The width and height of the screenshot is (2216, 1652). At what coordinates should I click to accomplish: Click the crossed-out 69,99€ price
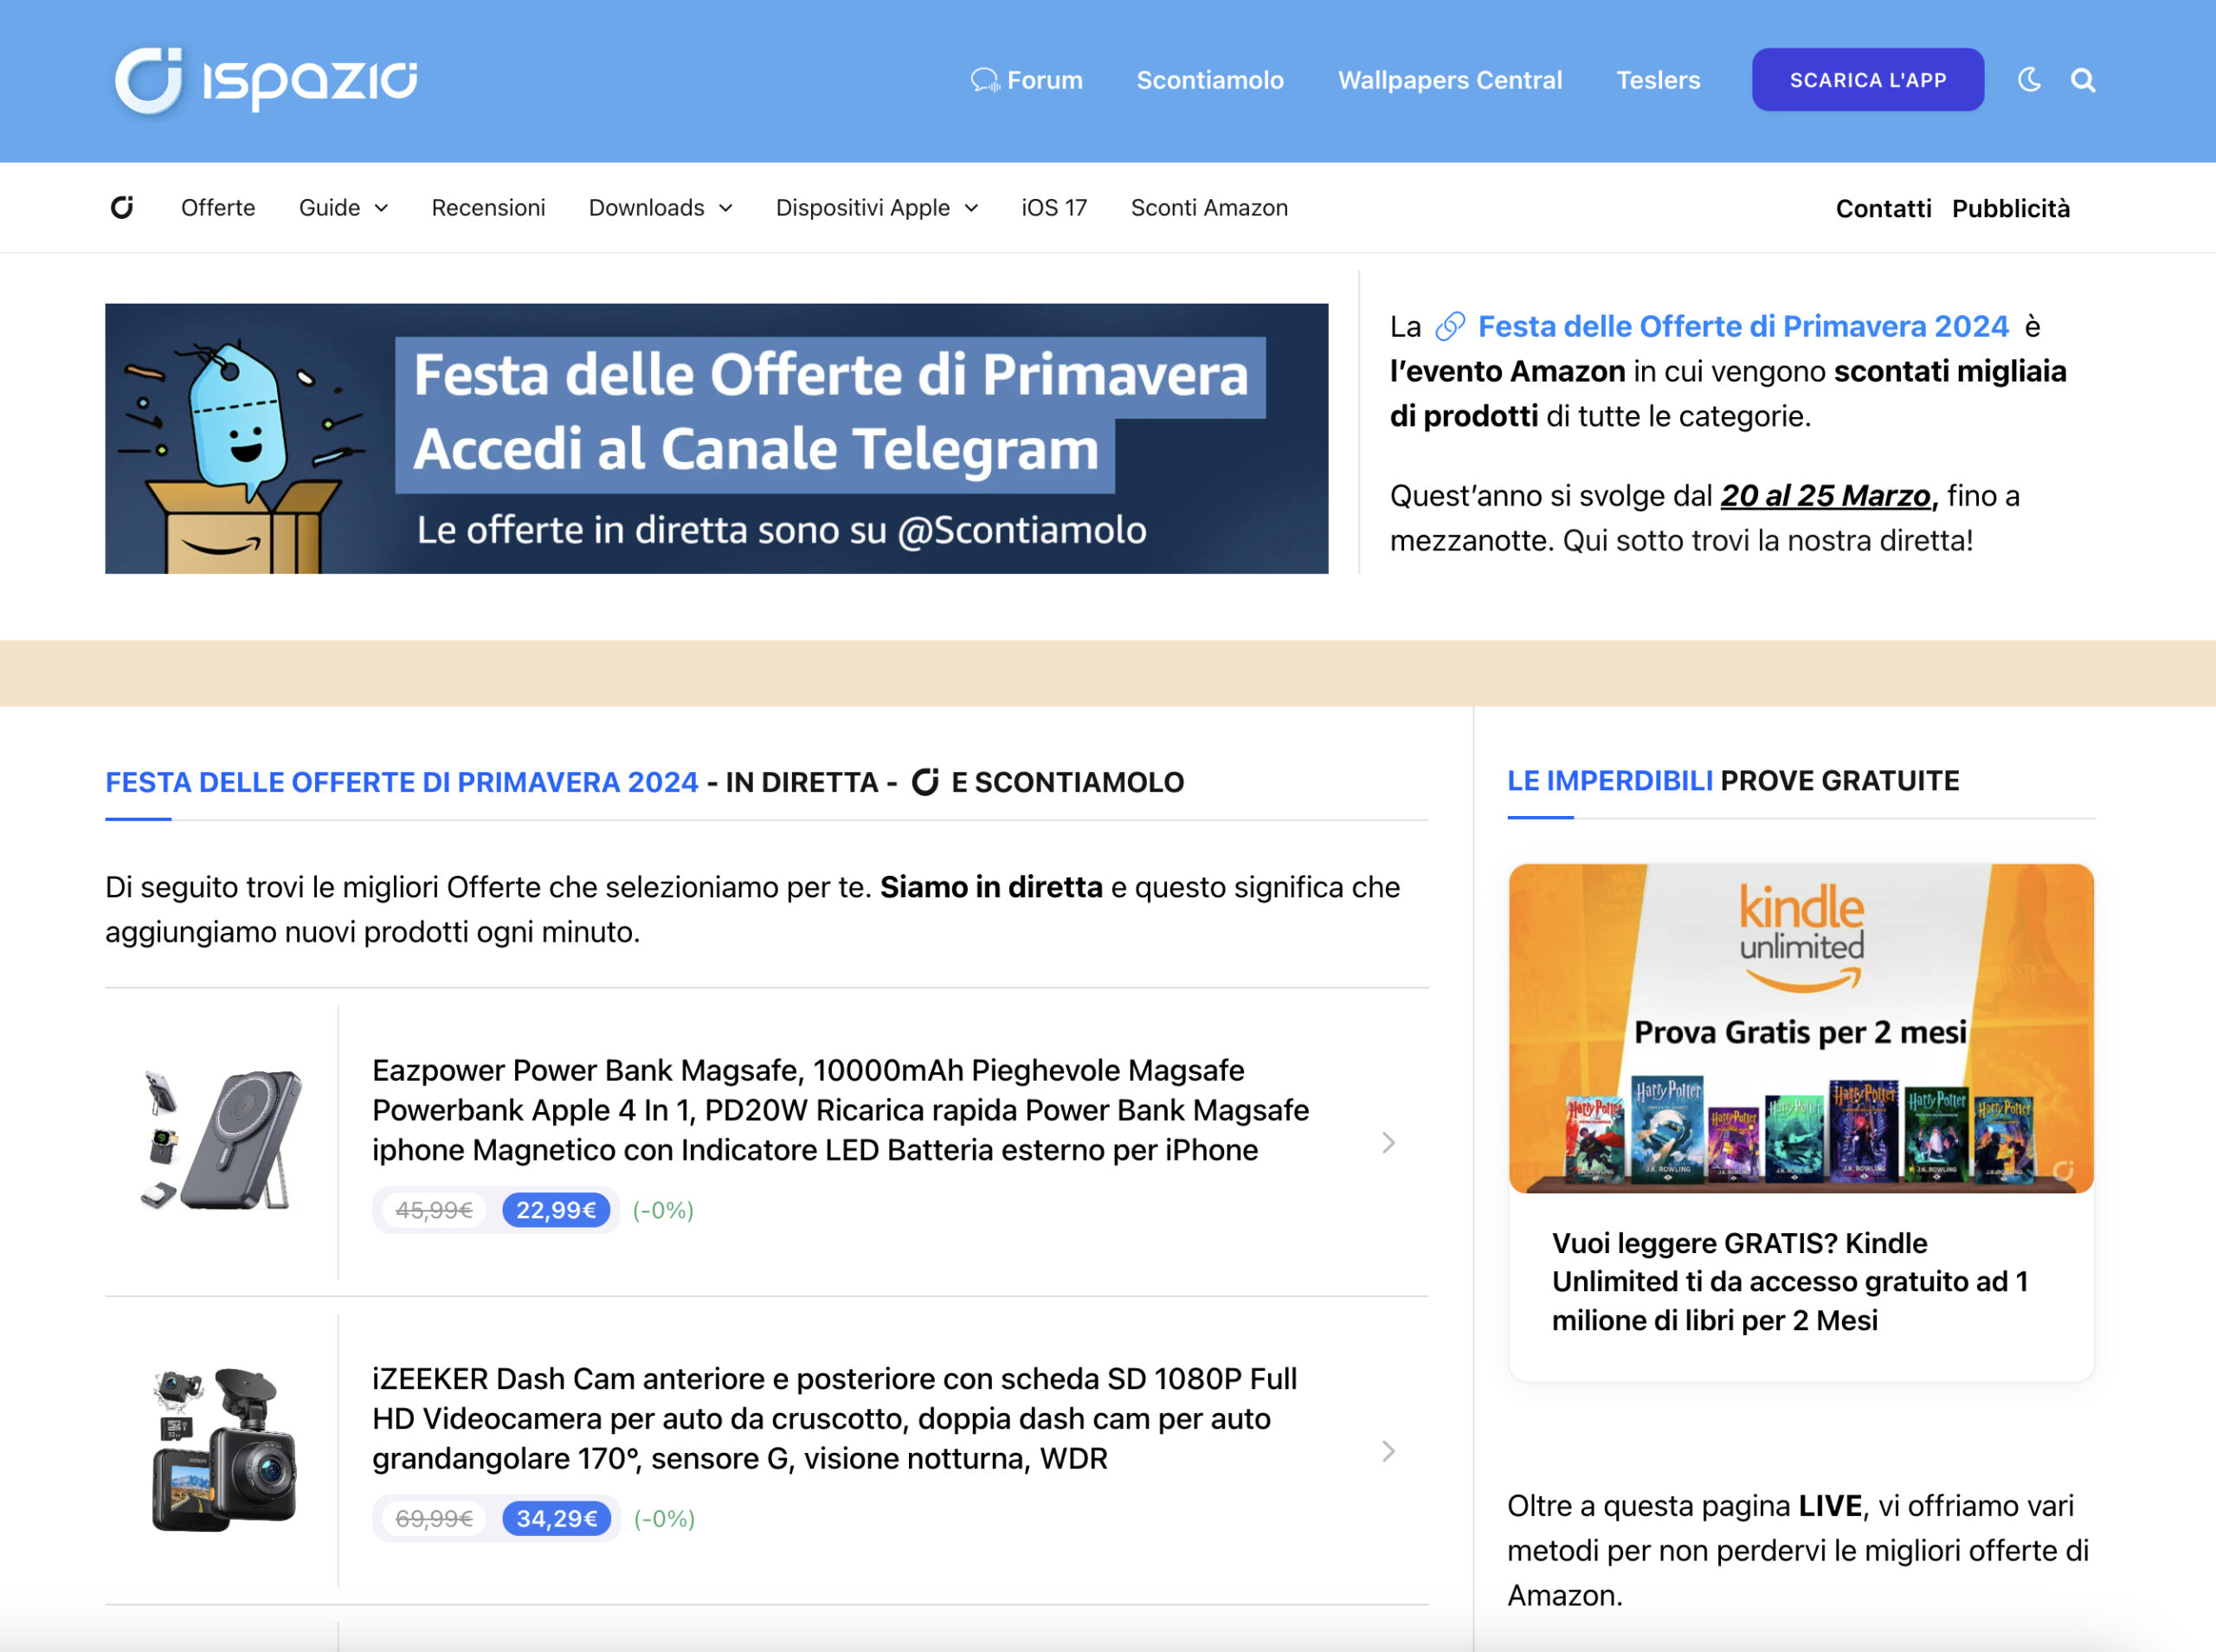(x=434, y=1518)
